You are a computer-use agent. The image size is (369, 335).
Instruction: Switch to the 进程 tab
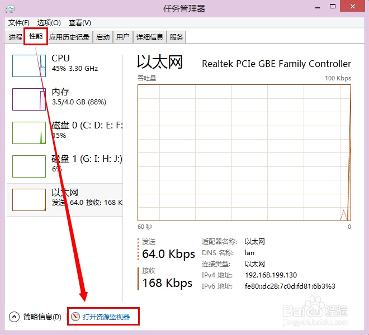pos(15,37)
